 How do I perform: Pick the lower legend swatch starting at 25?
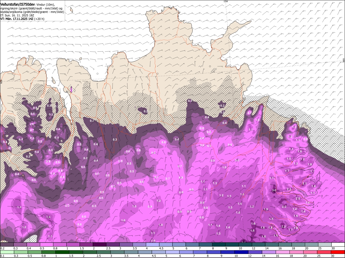click(x=324, y=252)
